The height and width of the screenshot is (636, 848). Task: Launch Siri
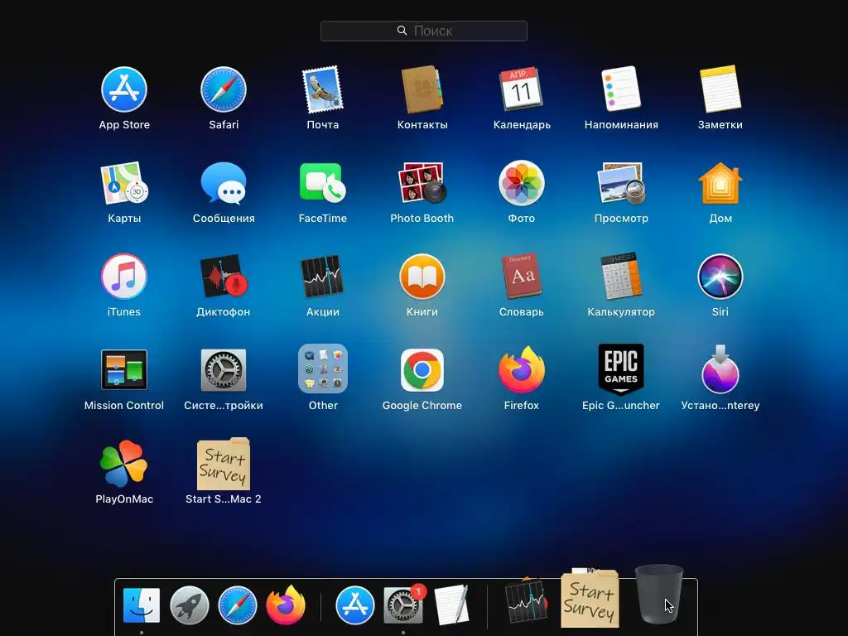[x=720, y=277]
